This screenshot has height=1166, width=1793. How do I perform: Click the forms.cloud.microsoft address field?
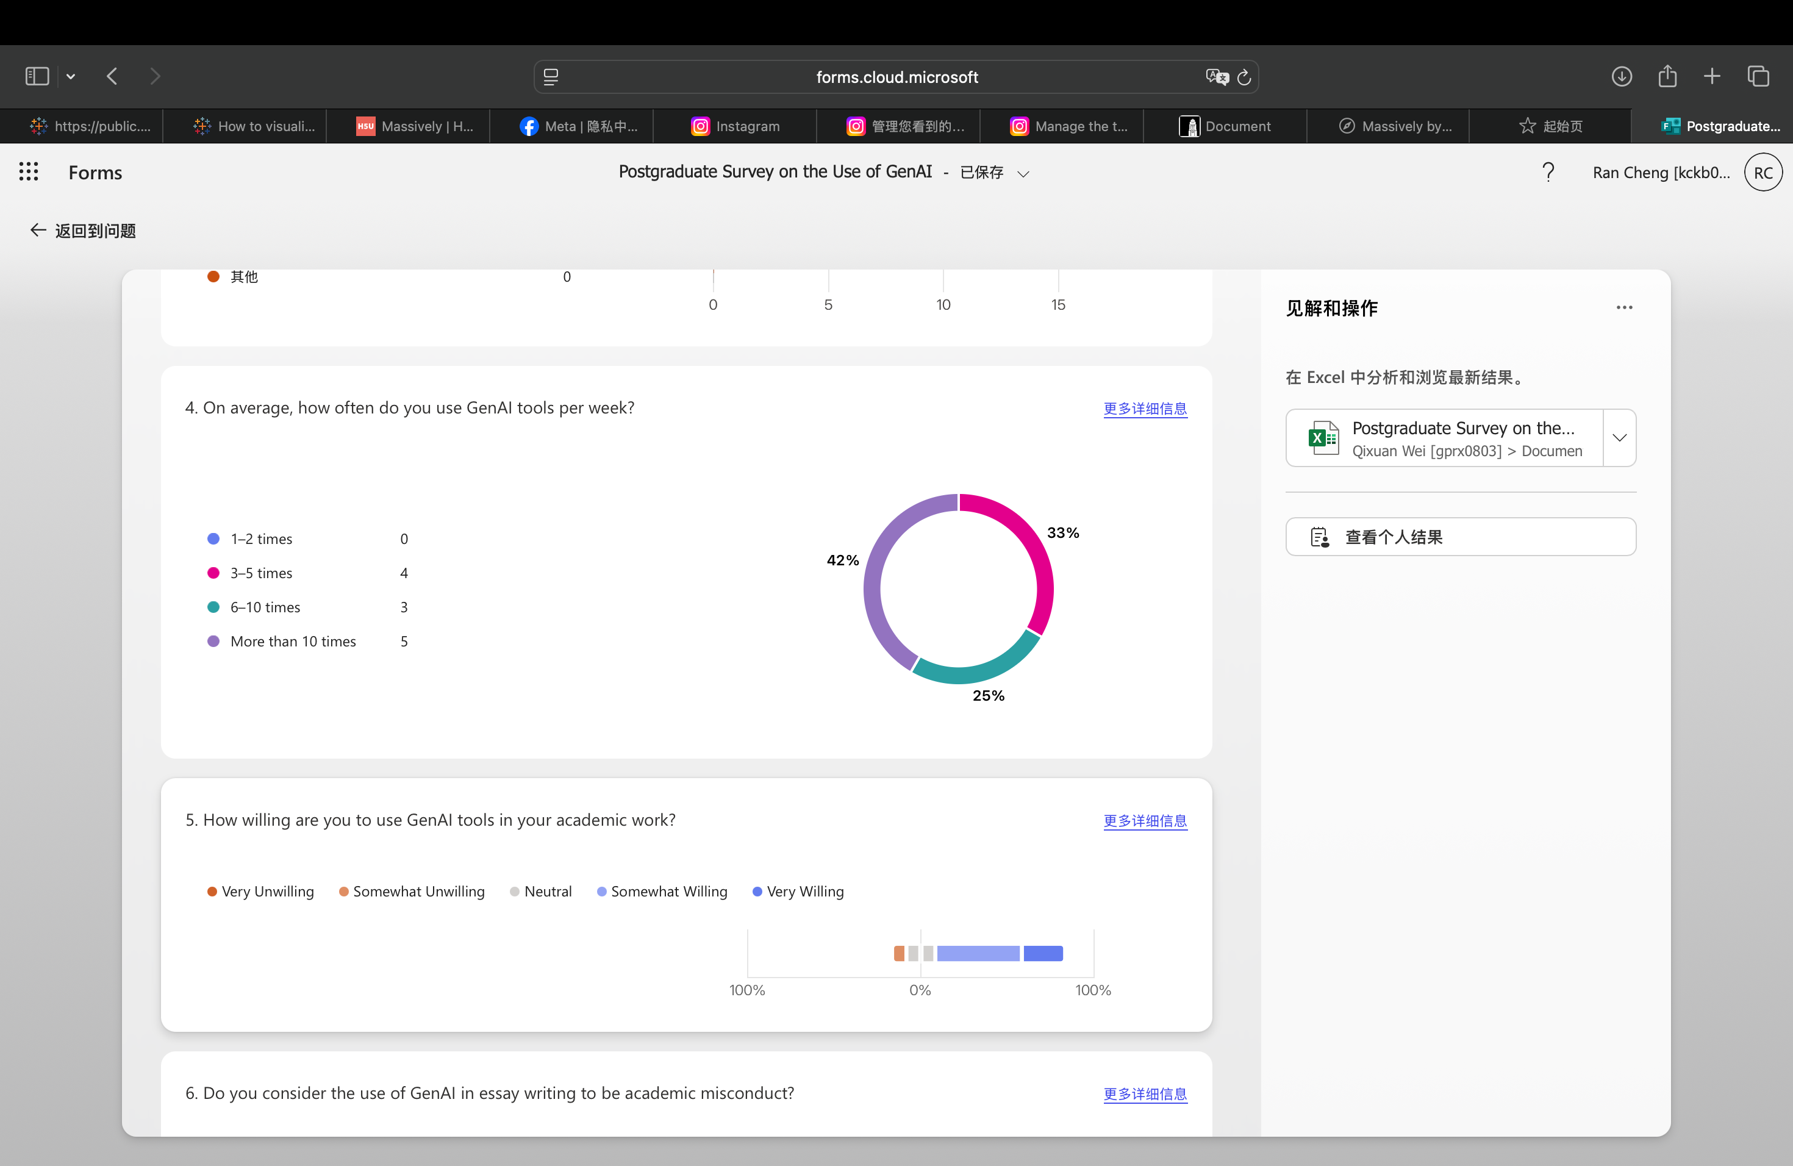click(x=896, y=77)
